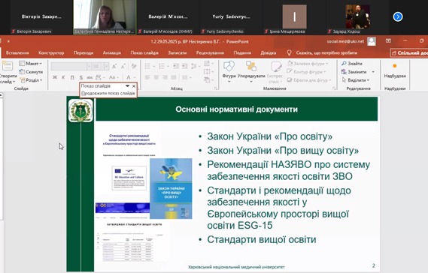Click the Знайти search icon
This screenshot has width=428, height=273.
pyautogui.click(x=344, y=63)
